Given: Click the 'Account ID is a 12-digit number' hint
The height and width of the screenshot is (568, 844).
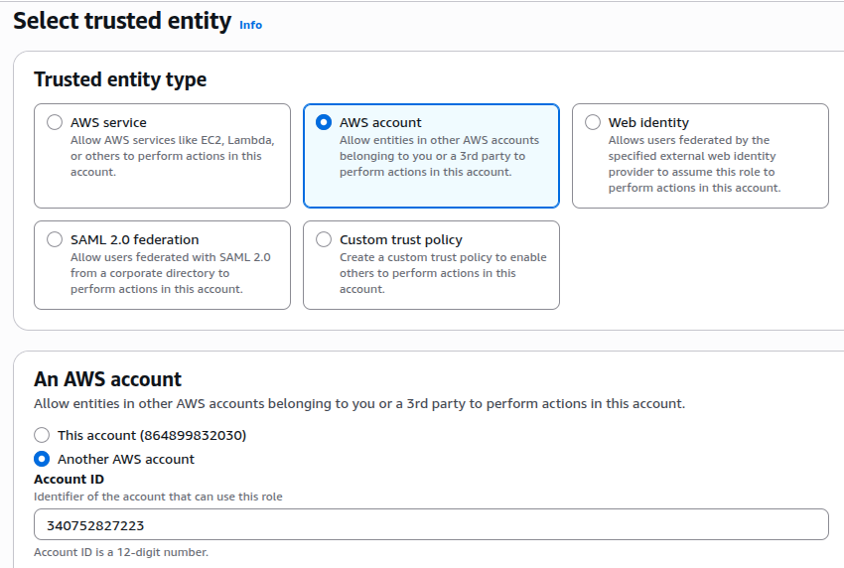Looking at the screenshot, I should (121, 552).
